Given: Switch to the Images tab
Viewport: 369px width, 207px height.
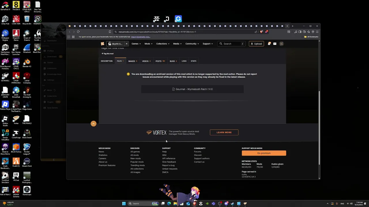Looking at the screenshot, I should coord(133,61).
